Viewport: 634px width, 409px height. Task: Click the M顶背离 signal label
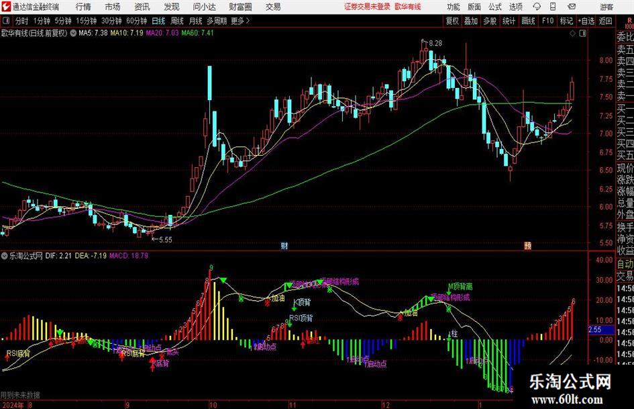[460, 287]
